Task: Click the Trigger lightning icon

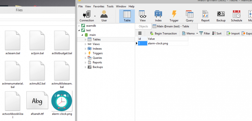Action: (174, 14)
